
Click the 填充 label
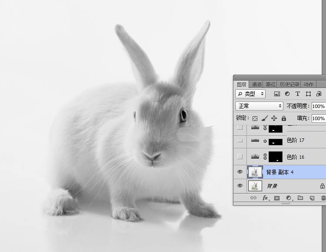tap(303, 118)
